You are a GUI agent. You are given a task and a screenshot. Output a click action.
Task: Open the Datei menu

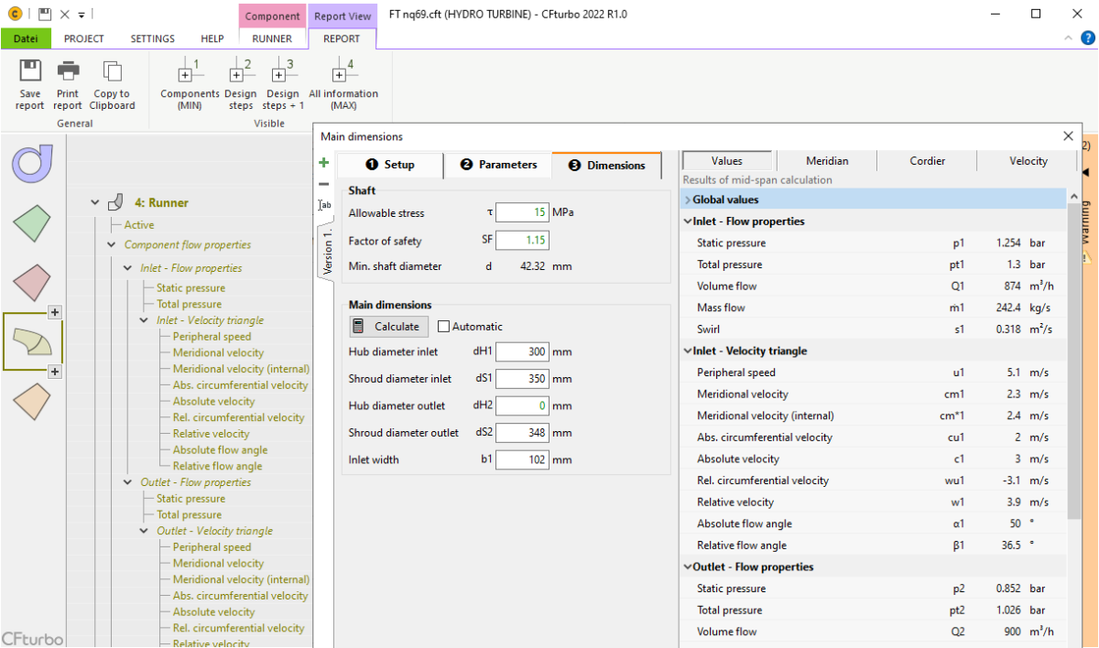26,38
